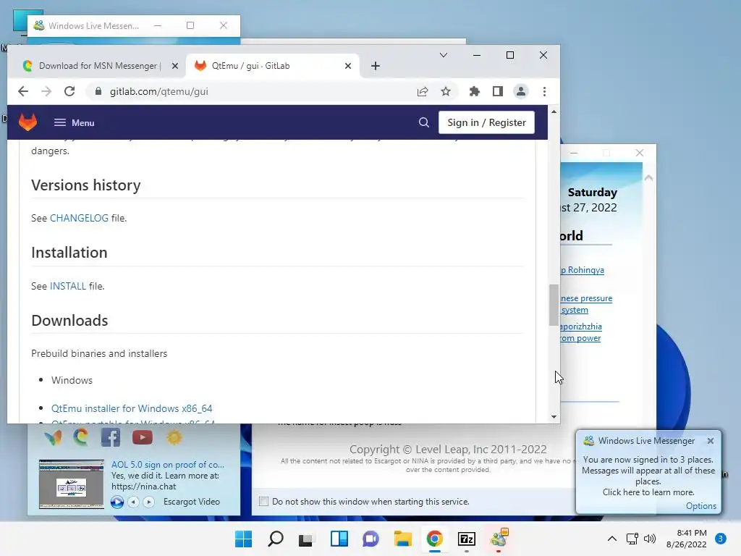This screenshot has height=556, width=741.
Task: Click the pressure system news link
Action: point(586,304)
